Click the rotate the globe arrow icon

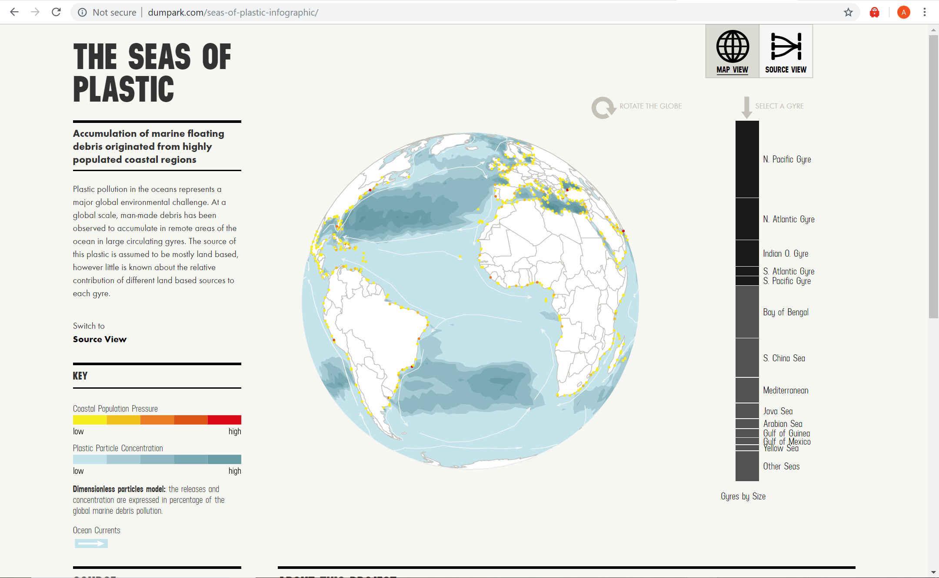(603, 107)
